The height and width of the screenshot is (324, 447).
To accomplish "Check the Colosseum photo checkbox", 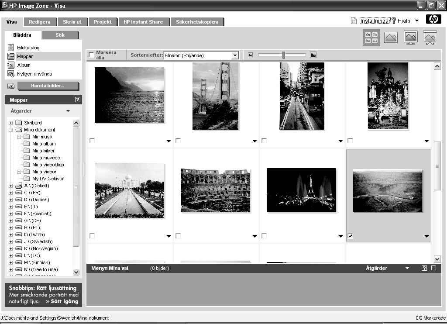I will 178,236.
